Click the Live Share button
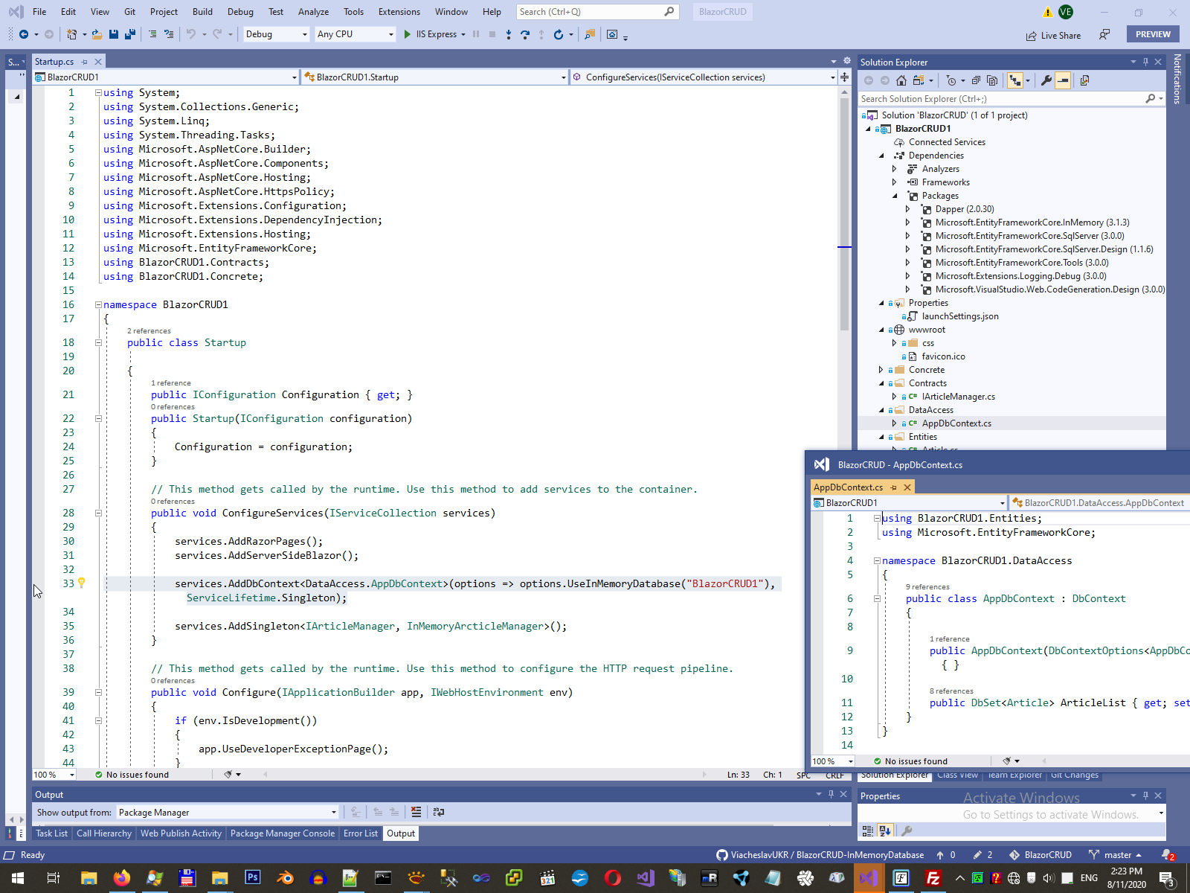 click(x=1053, y=35)
